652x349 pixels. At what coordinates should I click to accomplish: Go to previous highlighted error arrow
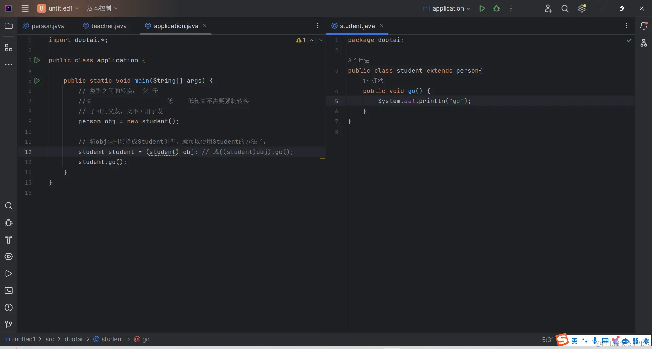(x=312, y=40)
